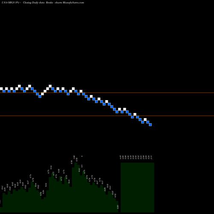The height and width of the screenshot is (214, 214).
Task: Select the large wide green volume block
Action: click(137, 187)
